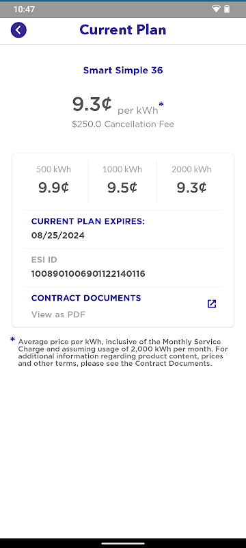Tap the footnote asterisk before Average price
This screenshot has width=246, height=548.
click(x=13, y=339)
